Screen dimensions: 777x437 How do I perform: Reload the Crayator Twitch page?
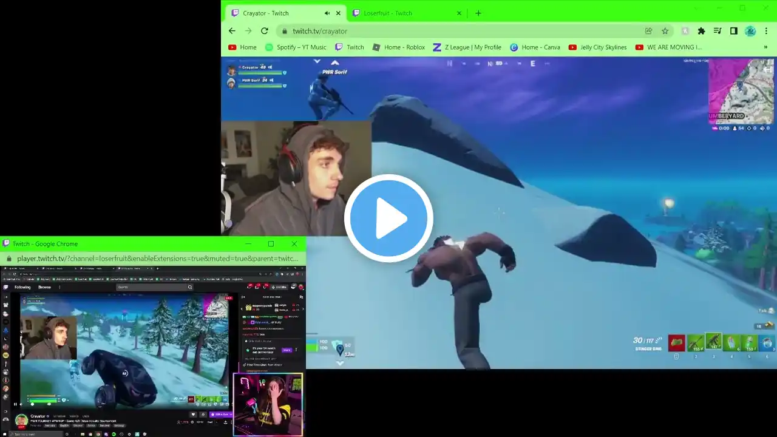[x=265, y=31]
